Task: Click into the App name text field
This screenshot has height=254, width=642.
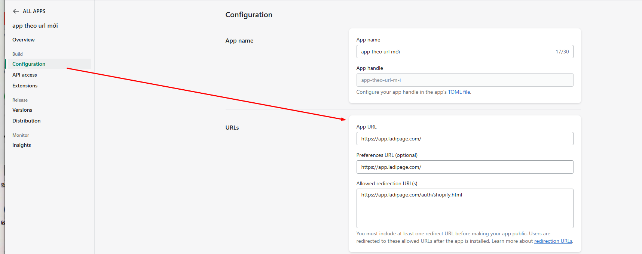Action: point(456,52)
